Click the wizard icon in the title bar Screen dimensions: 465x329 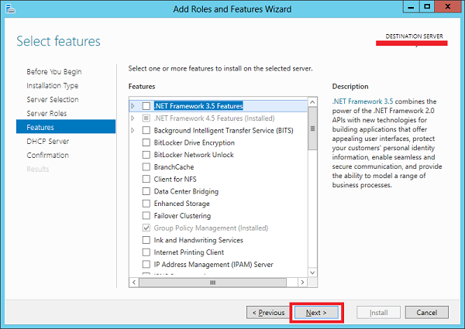pyautogui.click(x=9, y=9)
